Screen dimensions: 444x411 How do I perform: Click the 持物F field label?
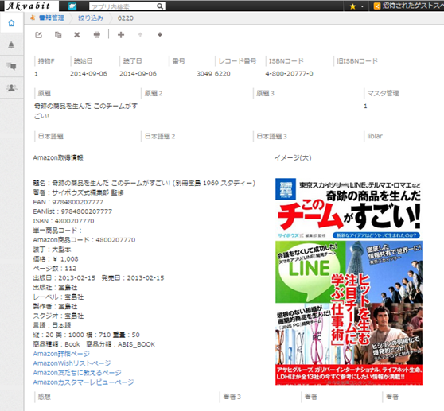[46, 61]
